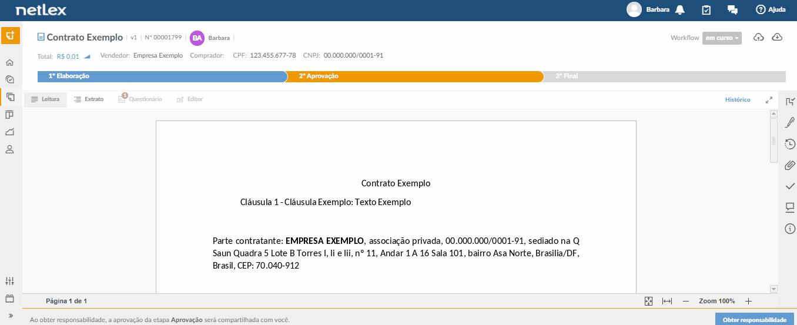Switch to the Editor tab
The height and width of the screenshot is (325, 797).
tap(190, 99)
